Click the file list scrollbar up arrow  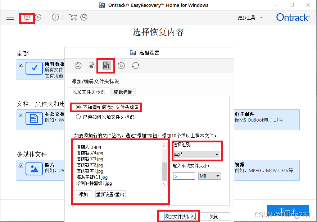click(x=165, y=146)
